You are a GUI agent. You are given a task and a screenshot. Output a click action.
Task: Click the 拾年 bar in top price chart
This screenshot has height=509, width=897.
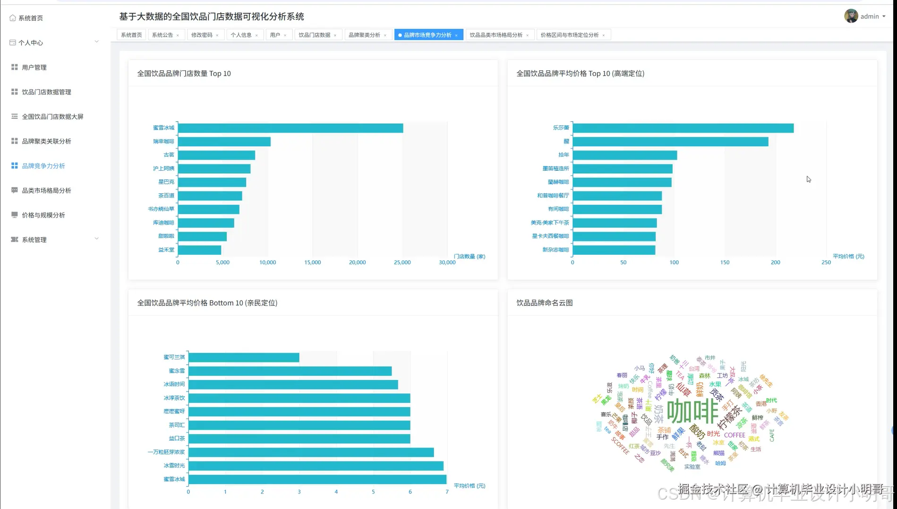[x=625, y=155]
